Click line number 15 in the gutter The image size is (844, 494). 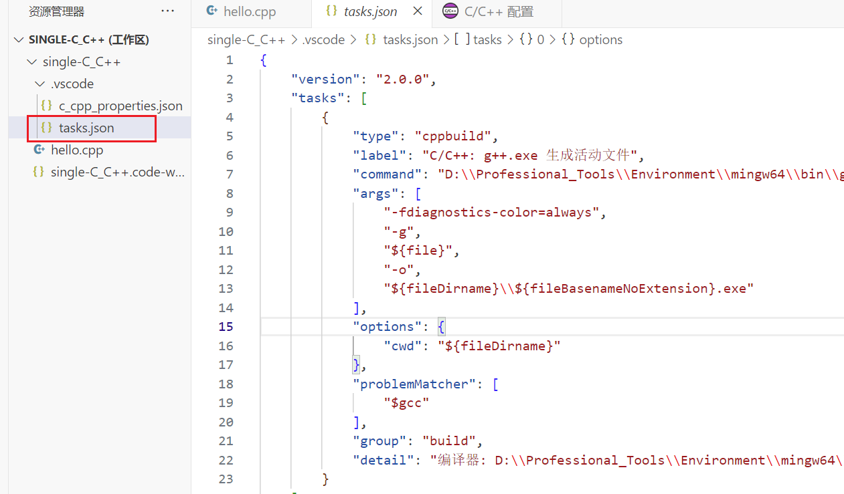point(226,327)
